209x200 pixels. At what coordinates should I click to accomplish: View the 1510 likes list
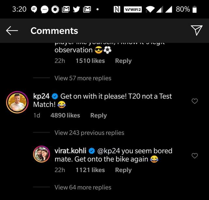(x=90, y=61)
